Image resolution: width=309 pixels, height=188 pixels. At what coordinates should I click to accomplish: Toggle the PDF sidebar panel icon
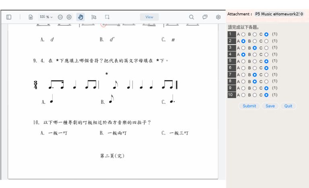click(9, 17)
